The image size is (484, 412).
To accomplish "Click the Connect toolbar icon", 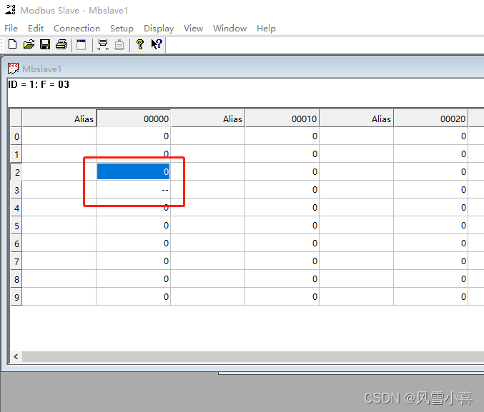I will 103,44.
